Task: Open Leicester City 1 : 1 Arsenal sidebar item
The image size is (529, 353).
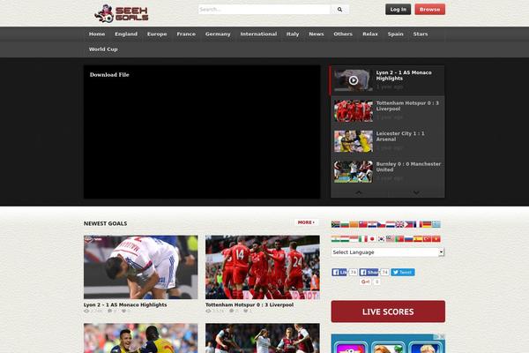Action: tap(388, 141)
